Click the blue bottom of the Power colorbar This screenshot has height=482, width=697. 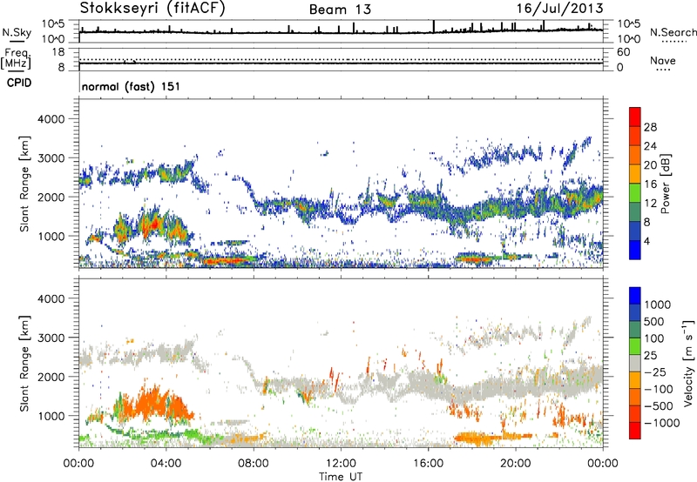635,250
